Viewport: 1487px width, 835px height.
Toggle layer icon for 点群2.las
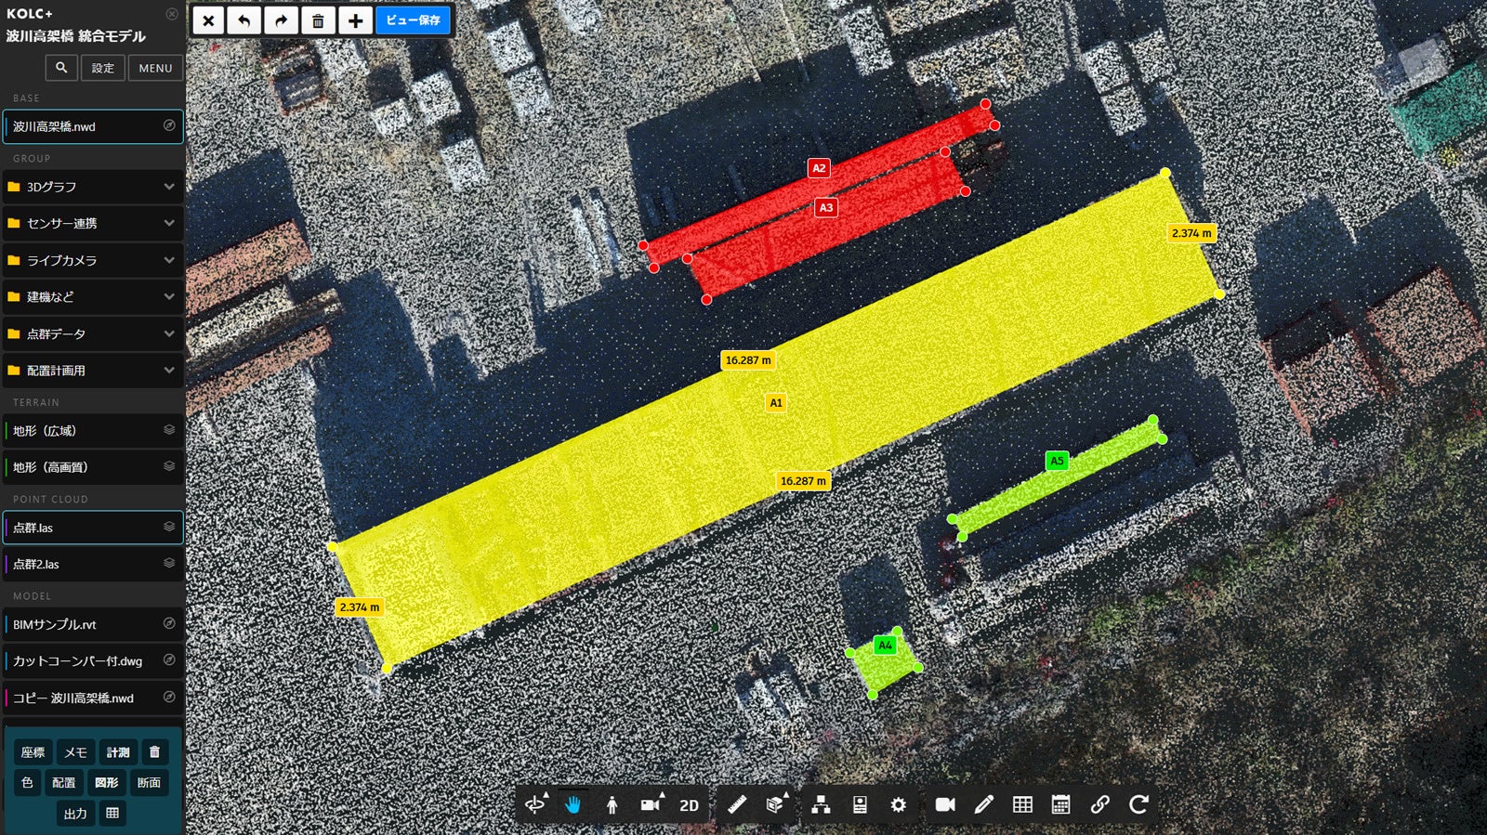tap(169, 563)
